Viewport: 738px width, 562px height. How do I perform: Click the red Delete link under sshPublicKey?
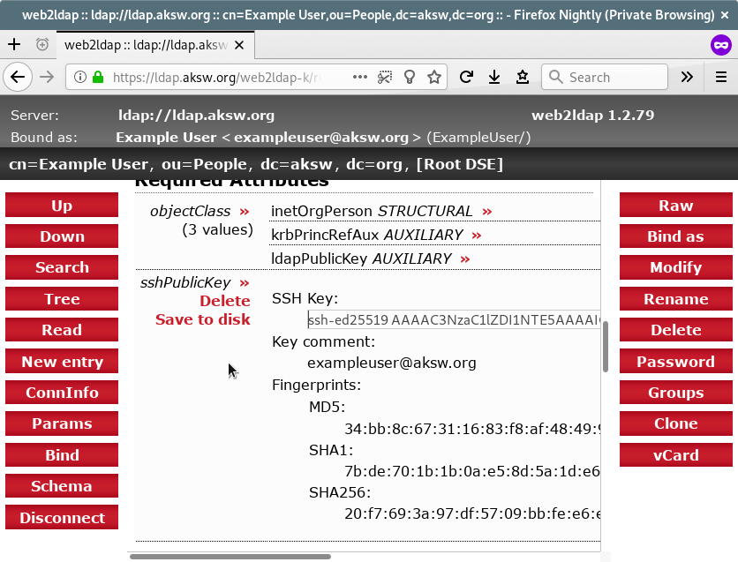(x=225, y=302)
